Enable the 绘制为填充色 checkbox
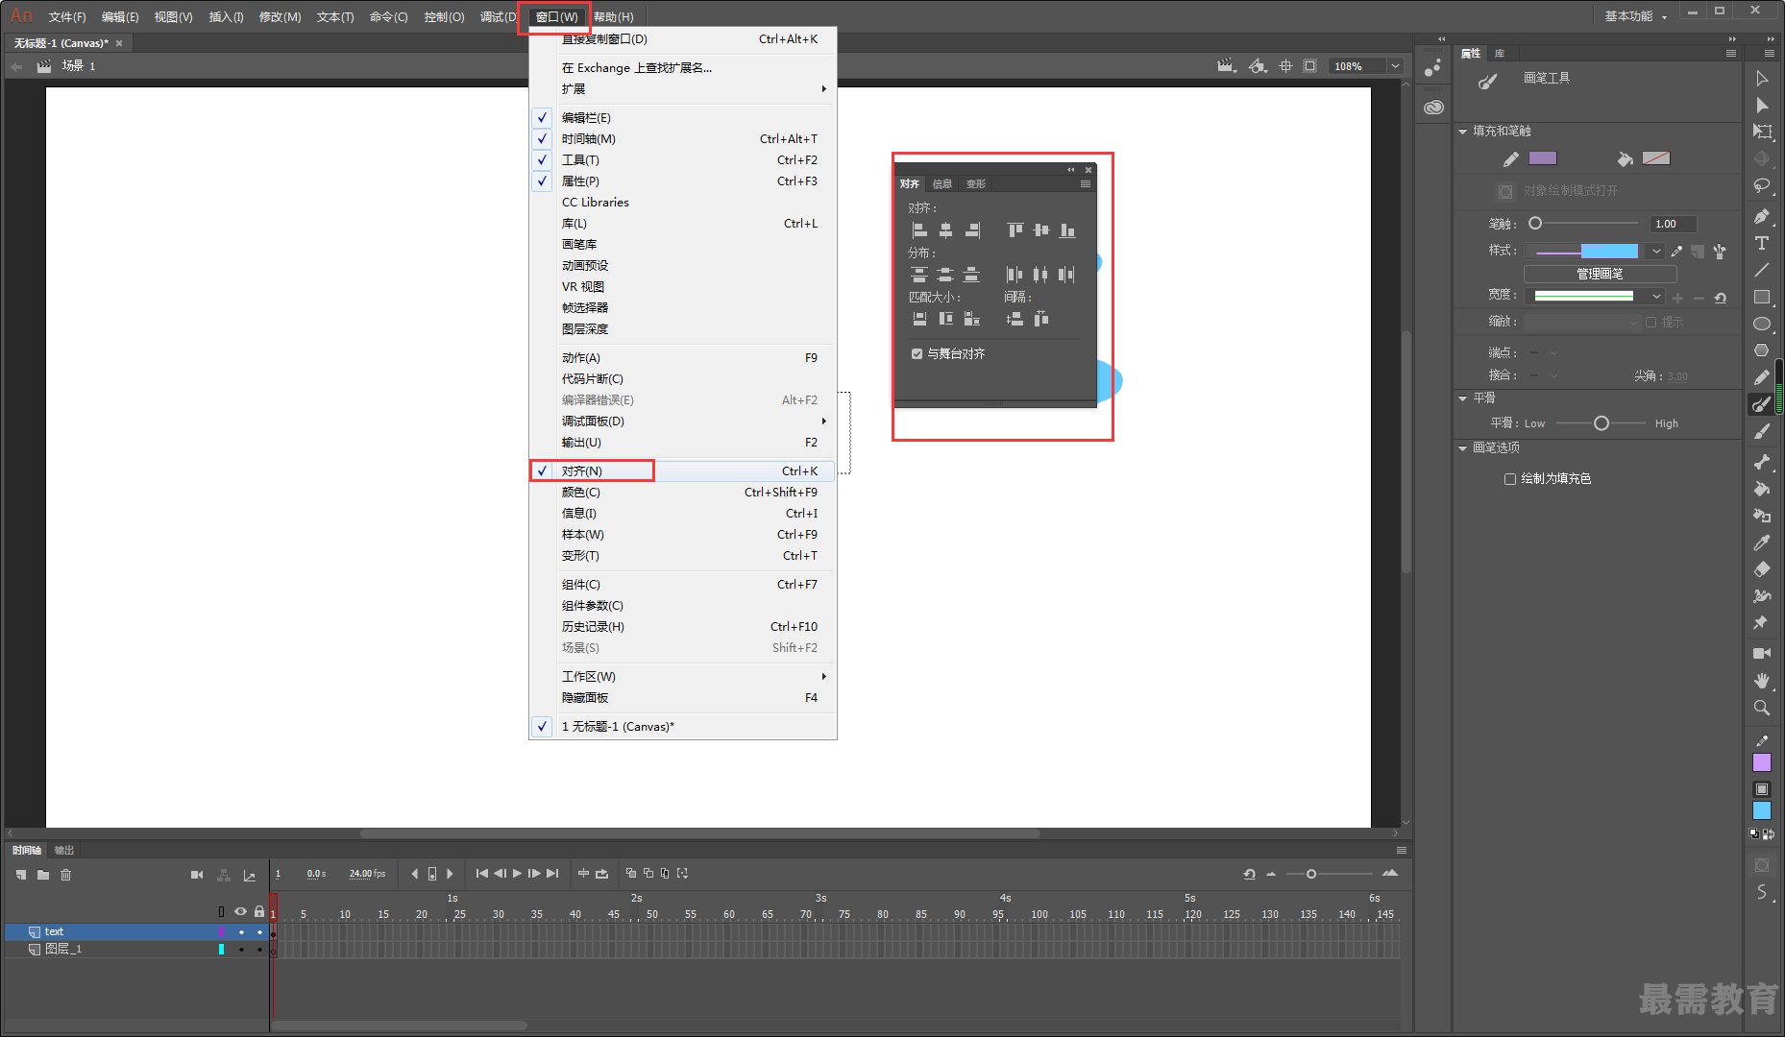Viewport: 1785px width, 1037px height. point(1510,478)
